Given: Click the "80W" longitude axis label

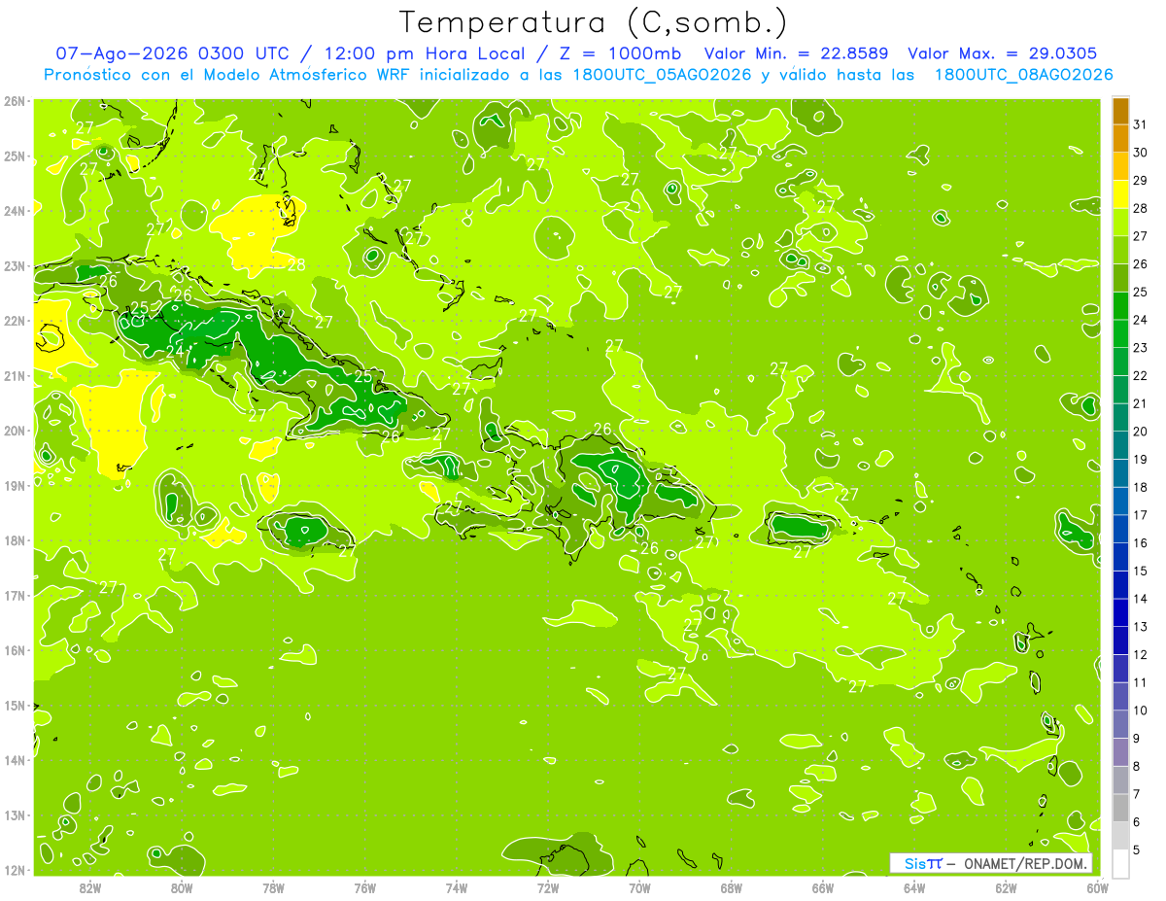Looking at the screenshot, I should [182, 888].
